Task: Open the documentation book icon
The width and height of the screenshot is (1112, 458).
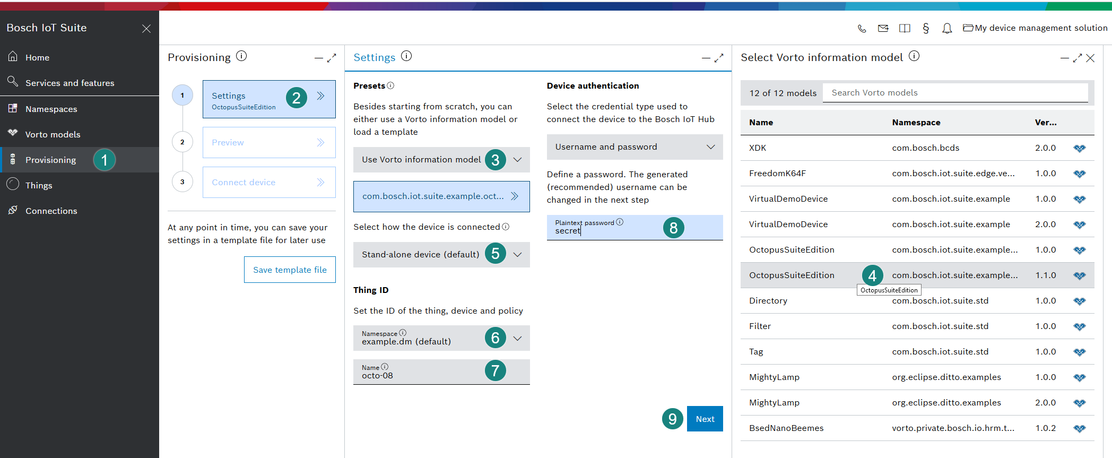Action: 905,28
